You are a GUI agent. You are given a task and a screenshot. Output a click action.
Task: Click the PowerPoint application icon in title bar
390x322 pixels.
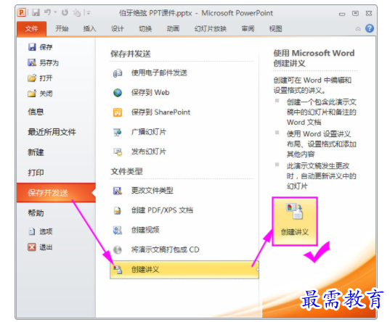[x=22, y=12]
